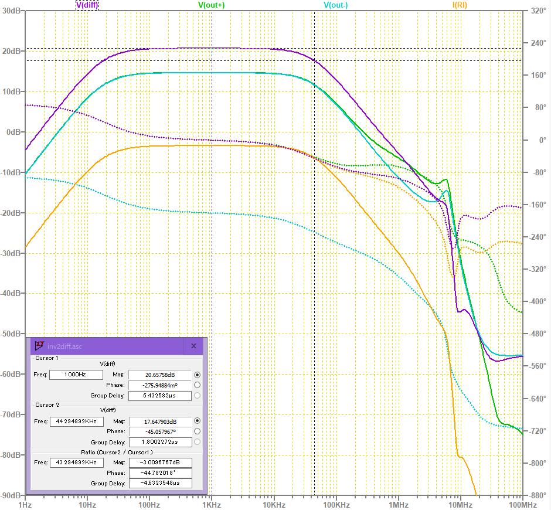
Task: Click Cursor 2 Freq input field
Action: point(76,421)
